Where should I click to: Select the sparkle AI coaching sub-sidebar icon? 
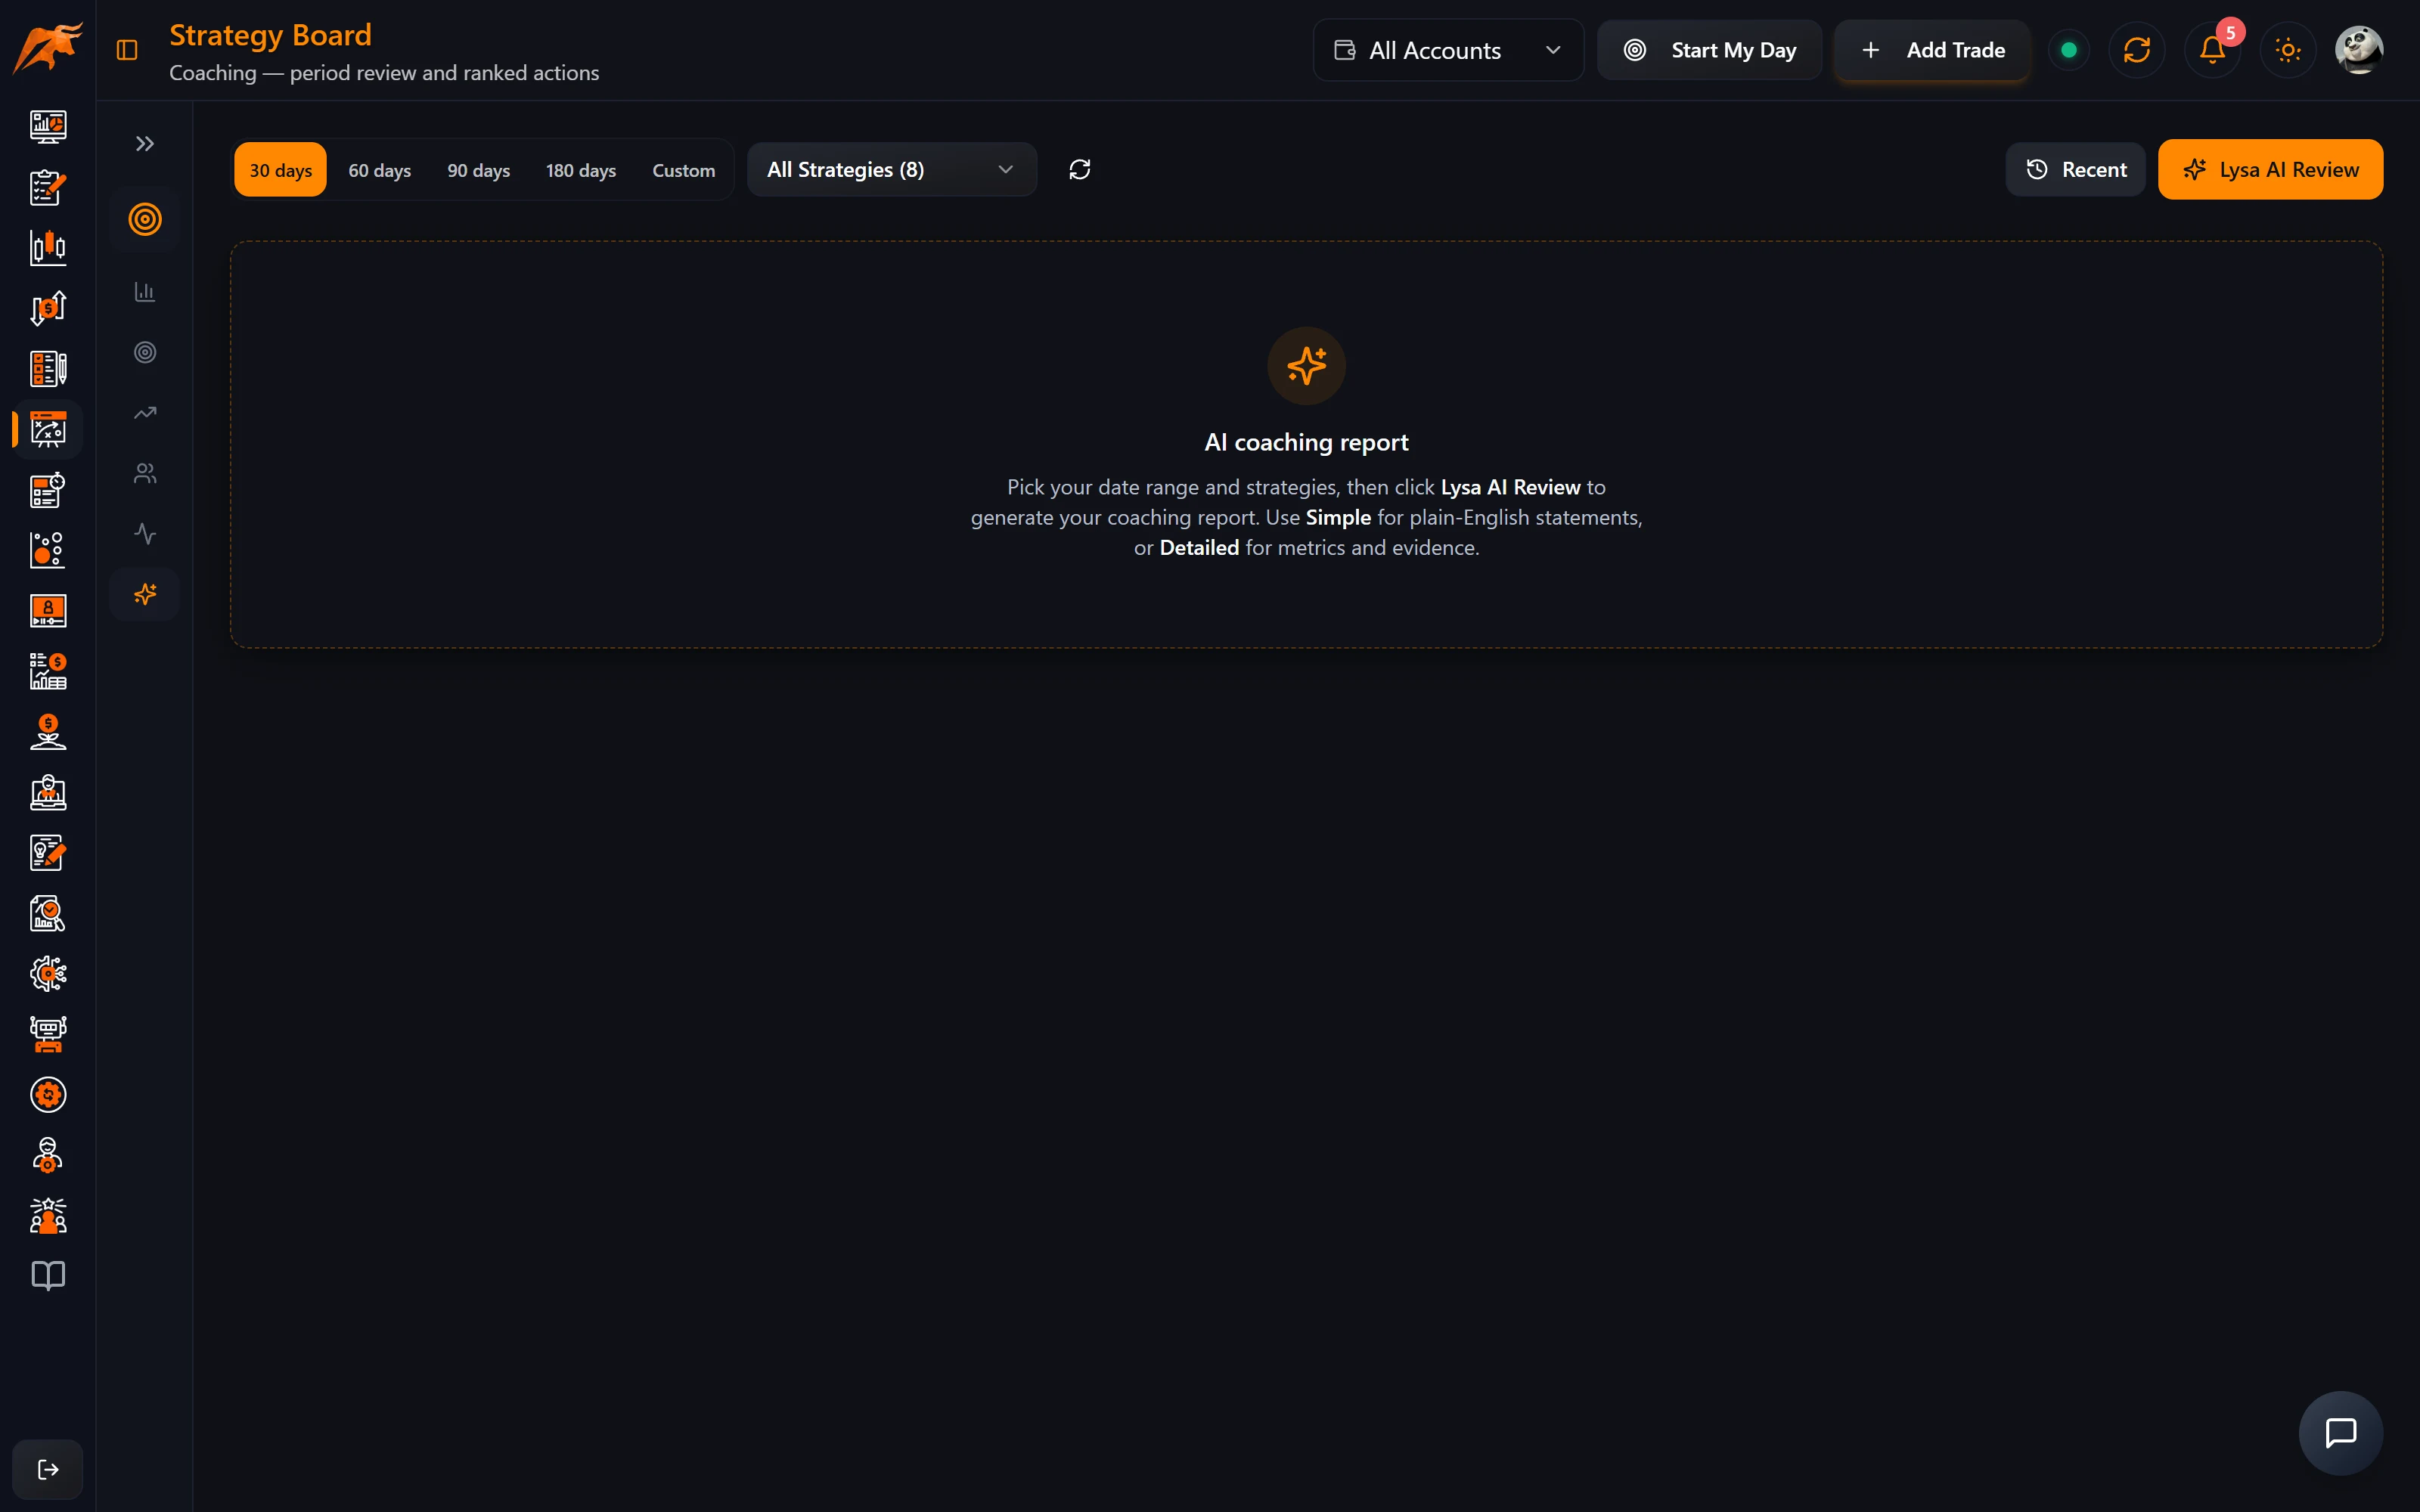(x=145, y=595)
